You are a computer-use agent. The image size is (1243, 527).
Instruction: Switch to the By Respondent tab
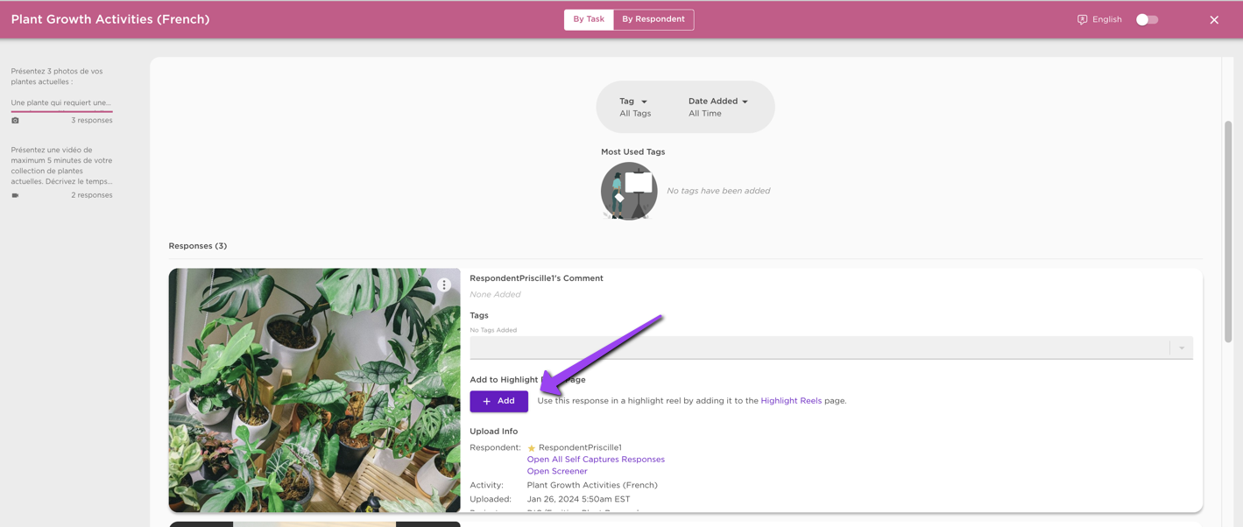pos(653,19)
